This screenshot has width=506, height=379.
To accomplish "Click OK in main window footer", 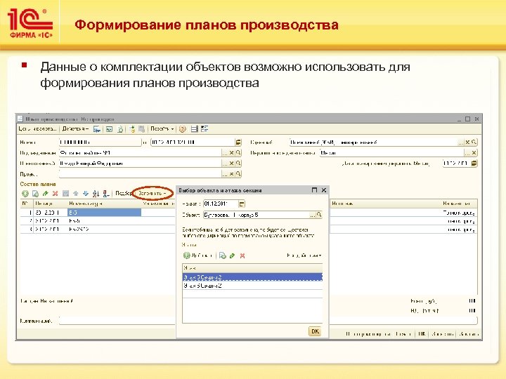I will pos(422,334).
